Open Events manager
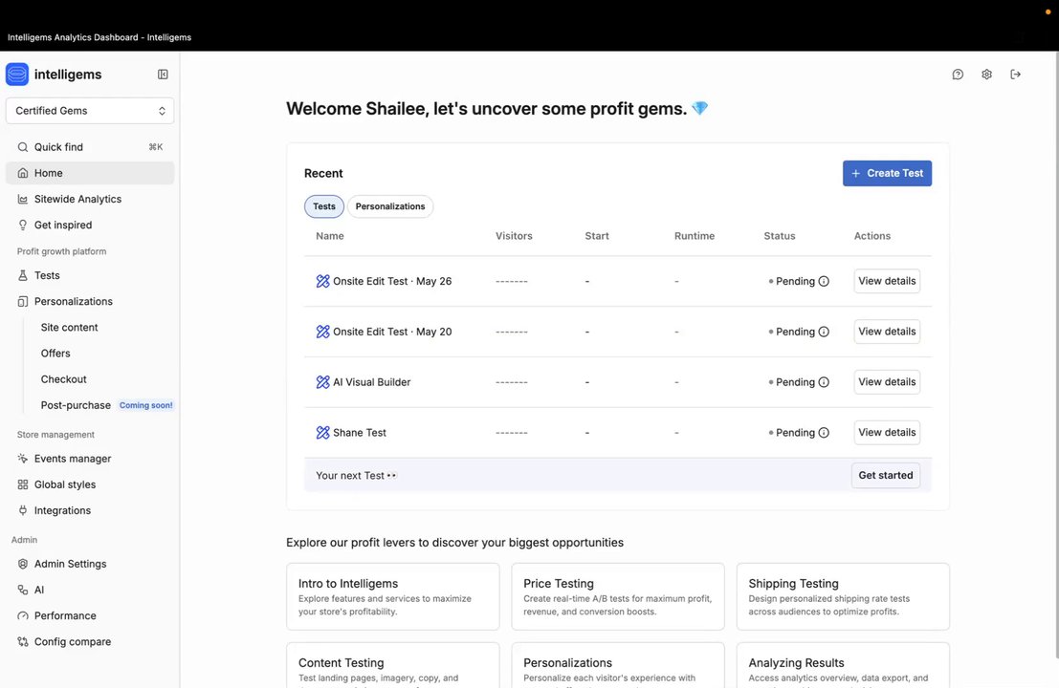 (x=90, y=459)
